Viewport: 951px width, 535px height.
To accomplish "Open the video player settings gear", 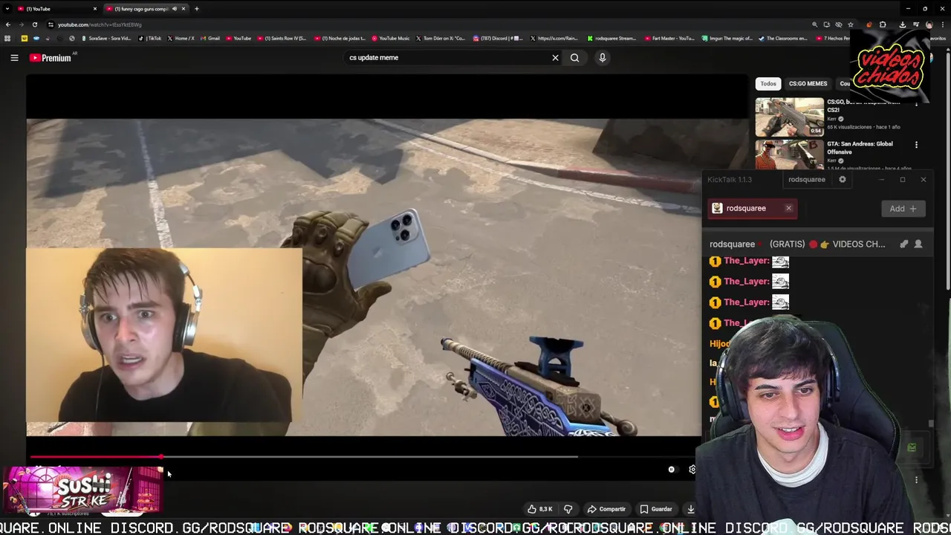I will pos(692,470).
